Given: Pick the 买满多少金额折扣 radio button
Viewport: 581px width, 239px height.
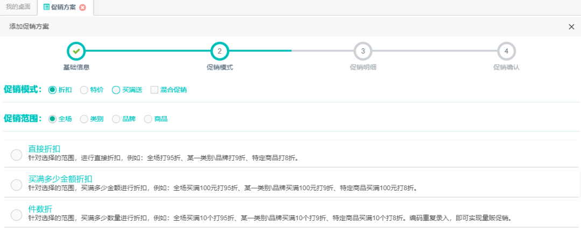Looking at the screenshot, I should [16, 184].
